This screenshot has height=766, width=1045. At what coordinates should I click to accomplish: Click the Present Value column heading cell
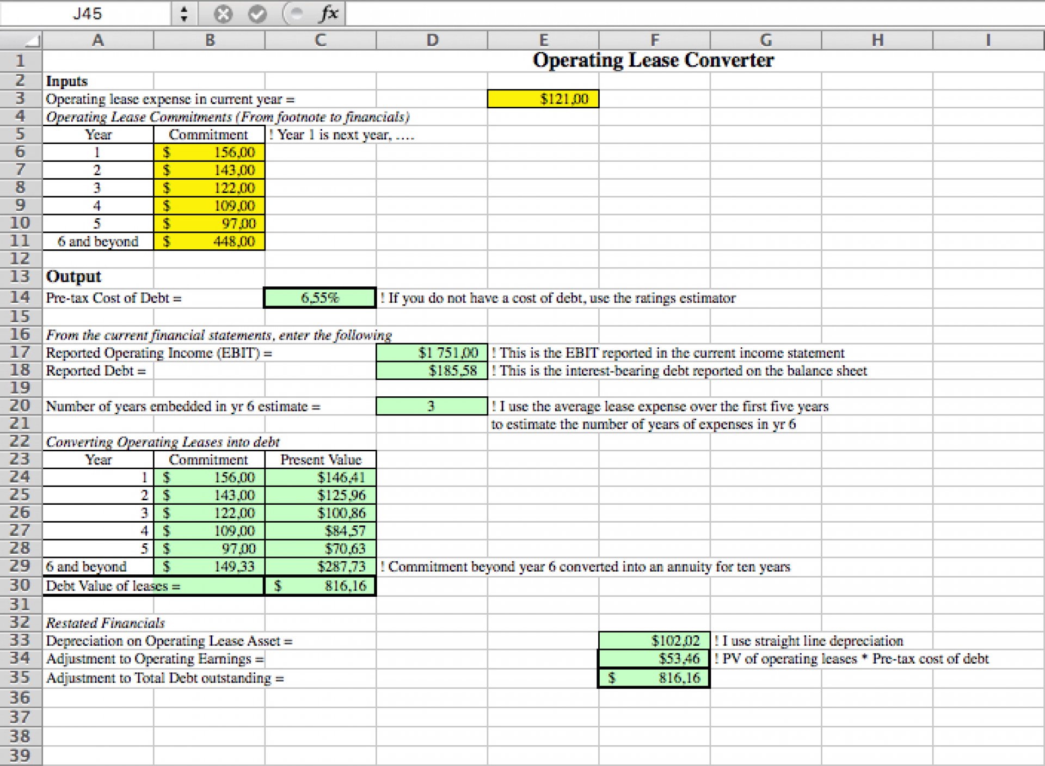tap(321, 459)
